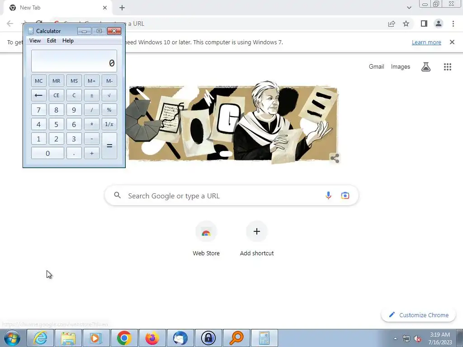The image size is (463, 347).
Task: Toggle the Chrome side panel icon
Action: coord(424,23)
